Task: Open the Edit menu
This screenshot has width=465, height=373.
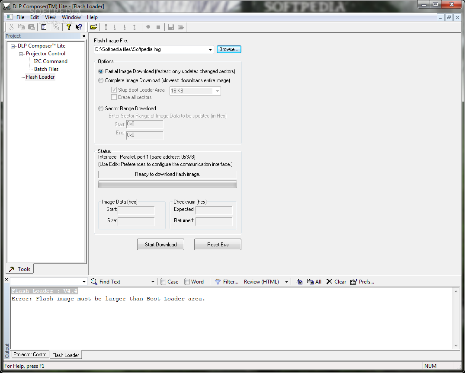Action: click(x=35, y=17)
